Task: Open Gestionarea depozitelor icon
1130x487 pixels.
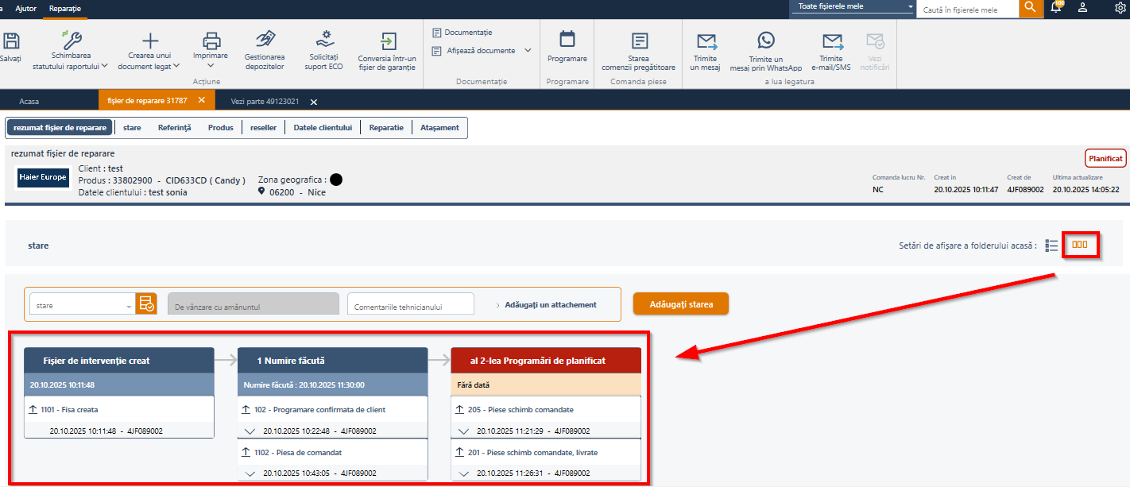Action: pos(265,40)
